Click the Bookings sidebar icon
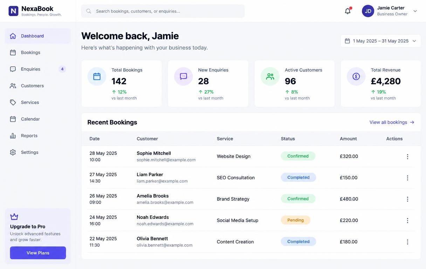Viewport: 426px width, 269px height. 13,53
